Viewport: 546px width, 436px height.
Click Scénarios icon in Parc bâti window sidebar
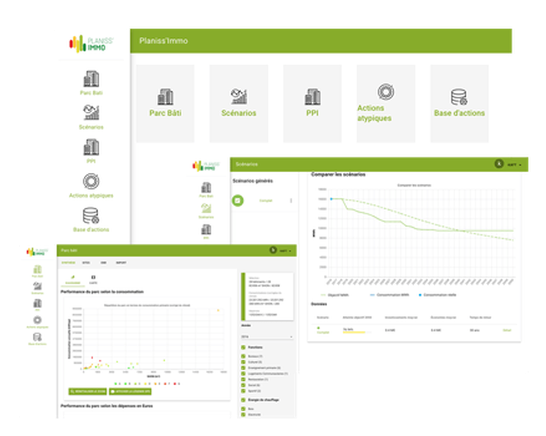coord(37,286)
